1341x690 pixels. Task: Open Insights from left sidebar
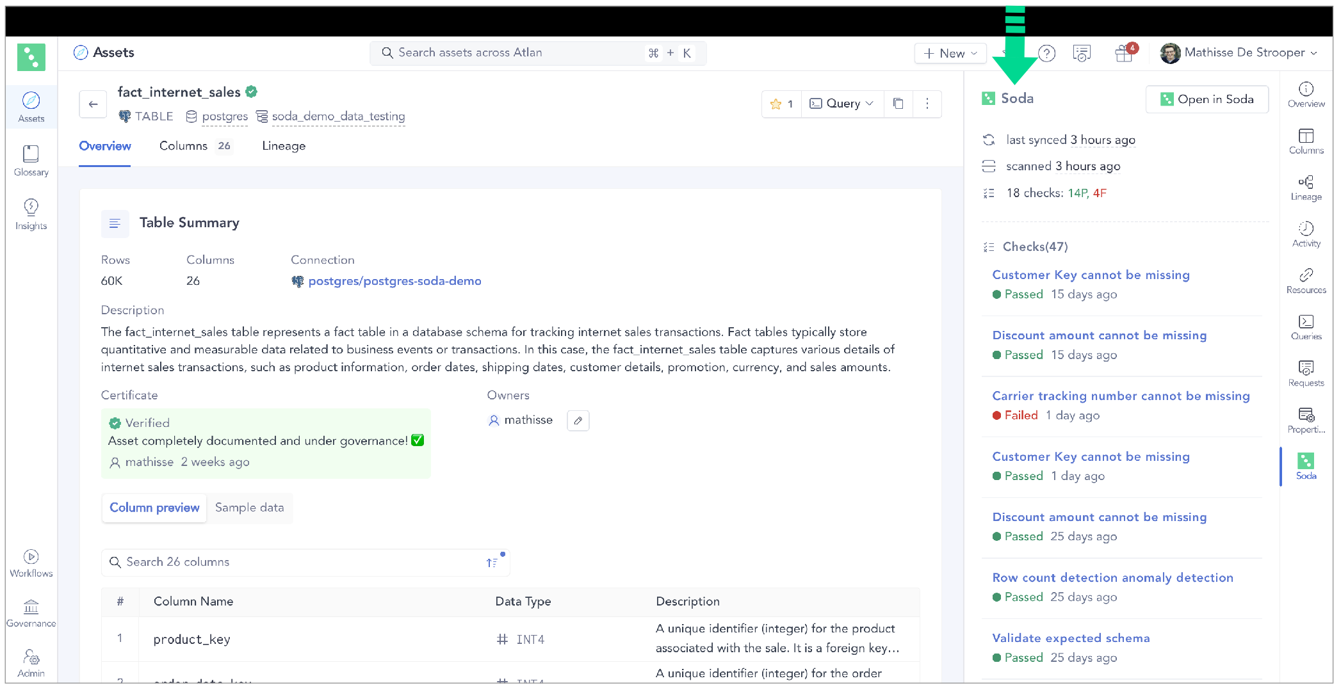(31, 214)
